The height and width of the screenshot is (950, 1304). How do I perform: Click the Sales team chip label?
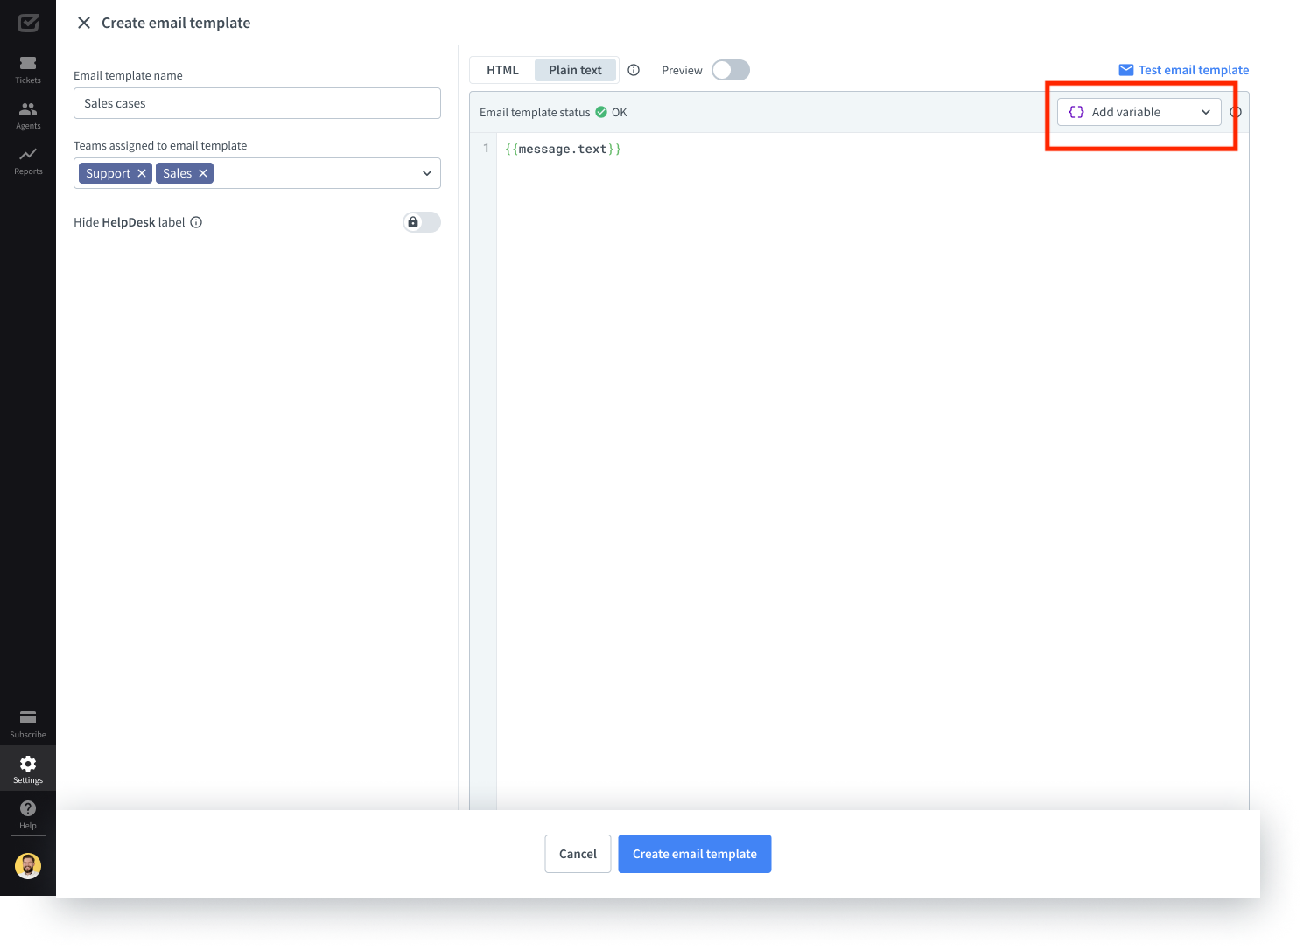tap(177, 173)
